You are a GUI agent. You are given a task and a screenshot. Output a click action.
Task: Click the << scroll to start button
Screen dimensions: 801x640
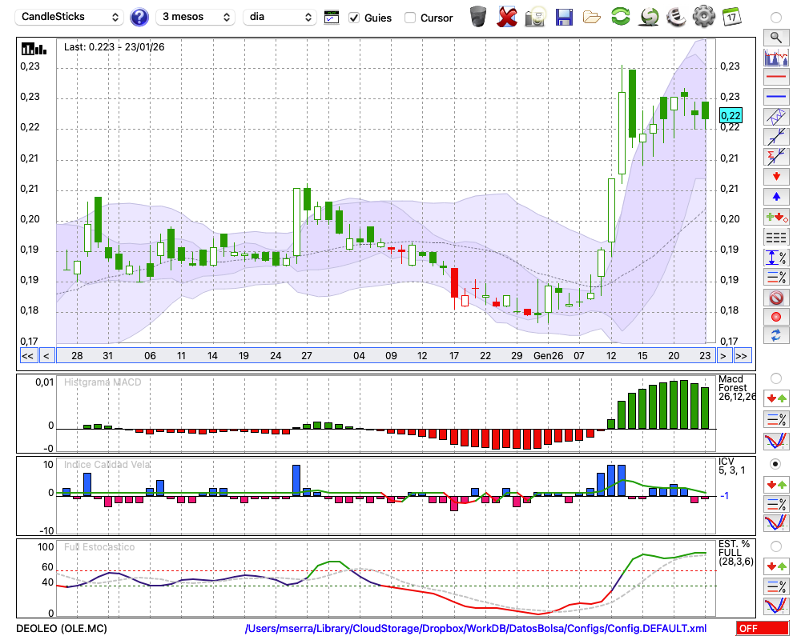pyautogui.click(x=27, y=355)
